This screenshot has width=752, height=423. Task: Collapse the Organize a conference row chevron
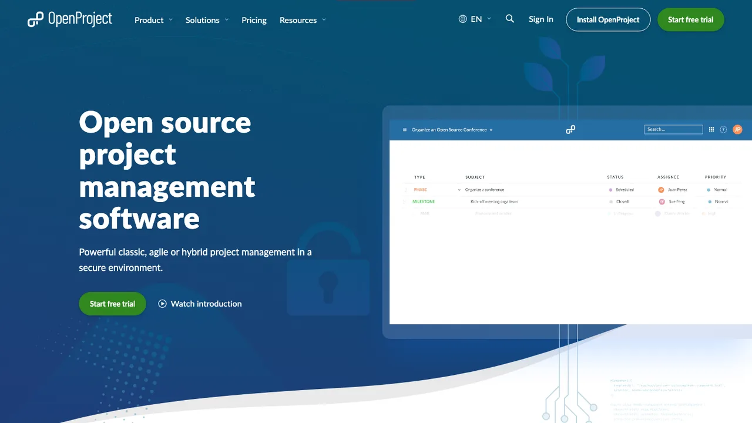tap(459, 190)
